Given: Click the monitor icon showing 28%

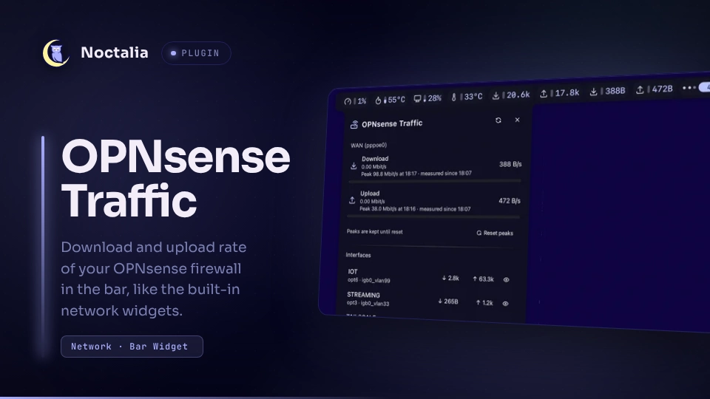Looking at the screenshot, I should pyautogui.click(x=417, y=98).
